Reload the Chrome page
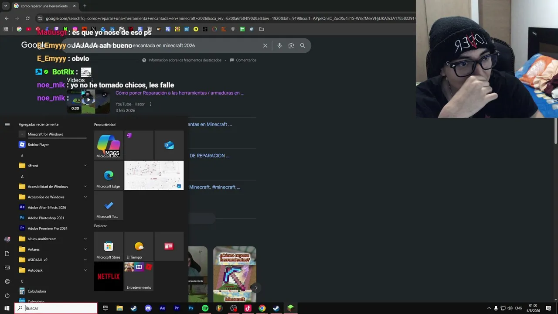The width and height of the screenshot is (558, 314). pos(27,18)
